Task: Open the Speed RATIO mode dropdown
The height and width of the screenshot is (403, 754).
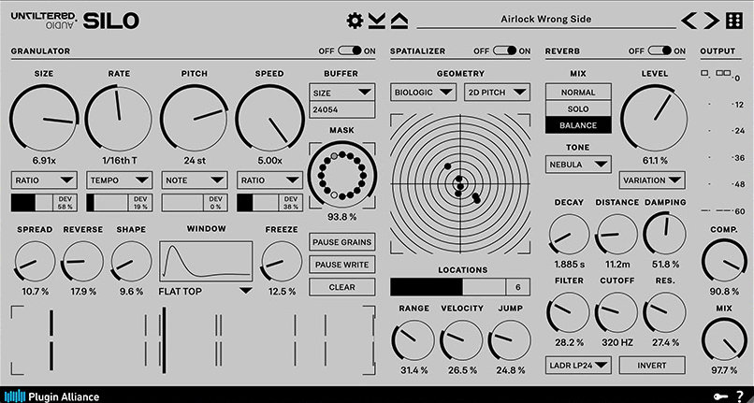Action: point(269,180)
